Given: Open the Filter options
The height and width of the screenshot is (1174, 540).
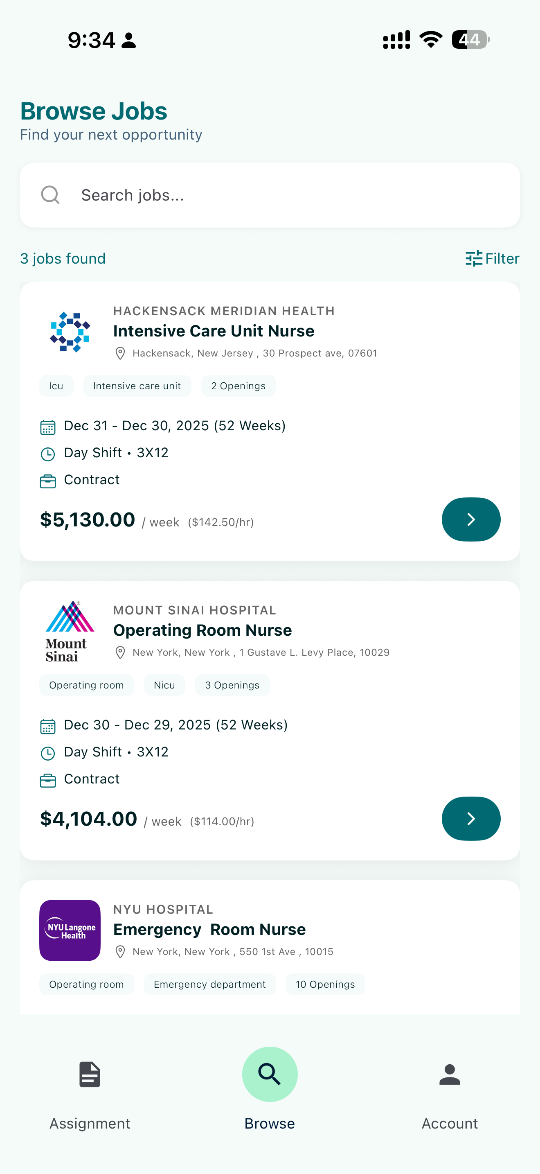Looking at the screenshot, I should (x=492, y=258).
